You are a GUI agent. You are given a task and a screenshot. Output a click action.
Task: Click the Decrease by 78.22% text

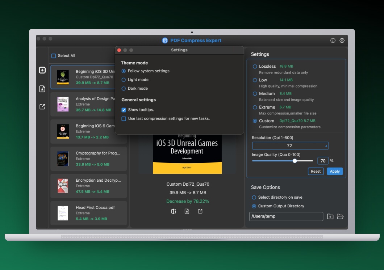[x=188, y=201]
